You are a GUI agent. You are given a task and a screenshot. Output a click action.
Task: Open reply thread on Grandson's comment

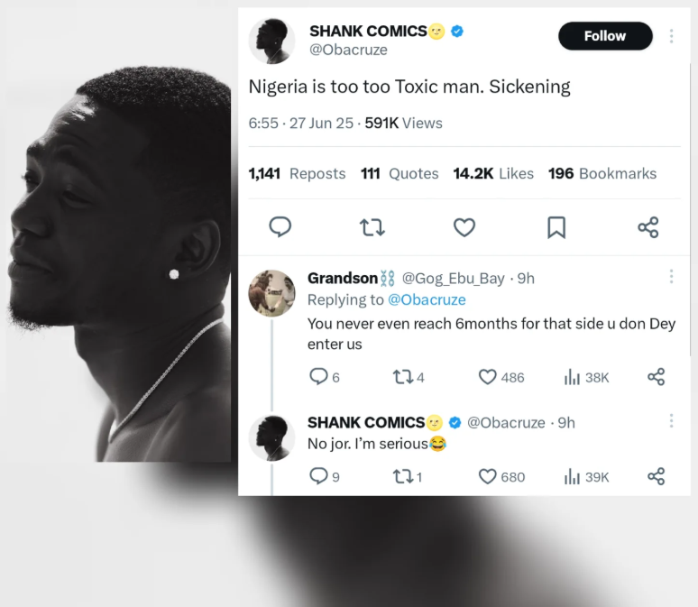point(318,377)
